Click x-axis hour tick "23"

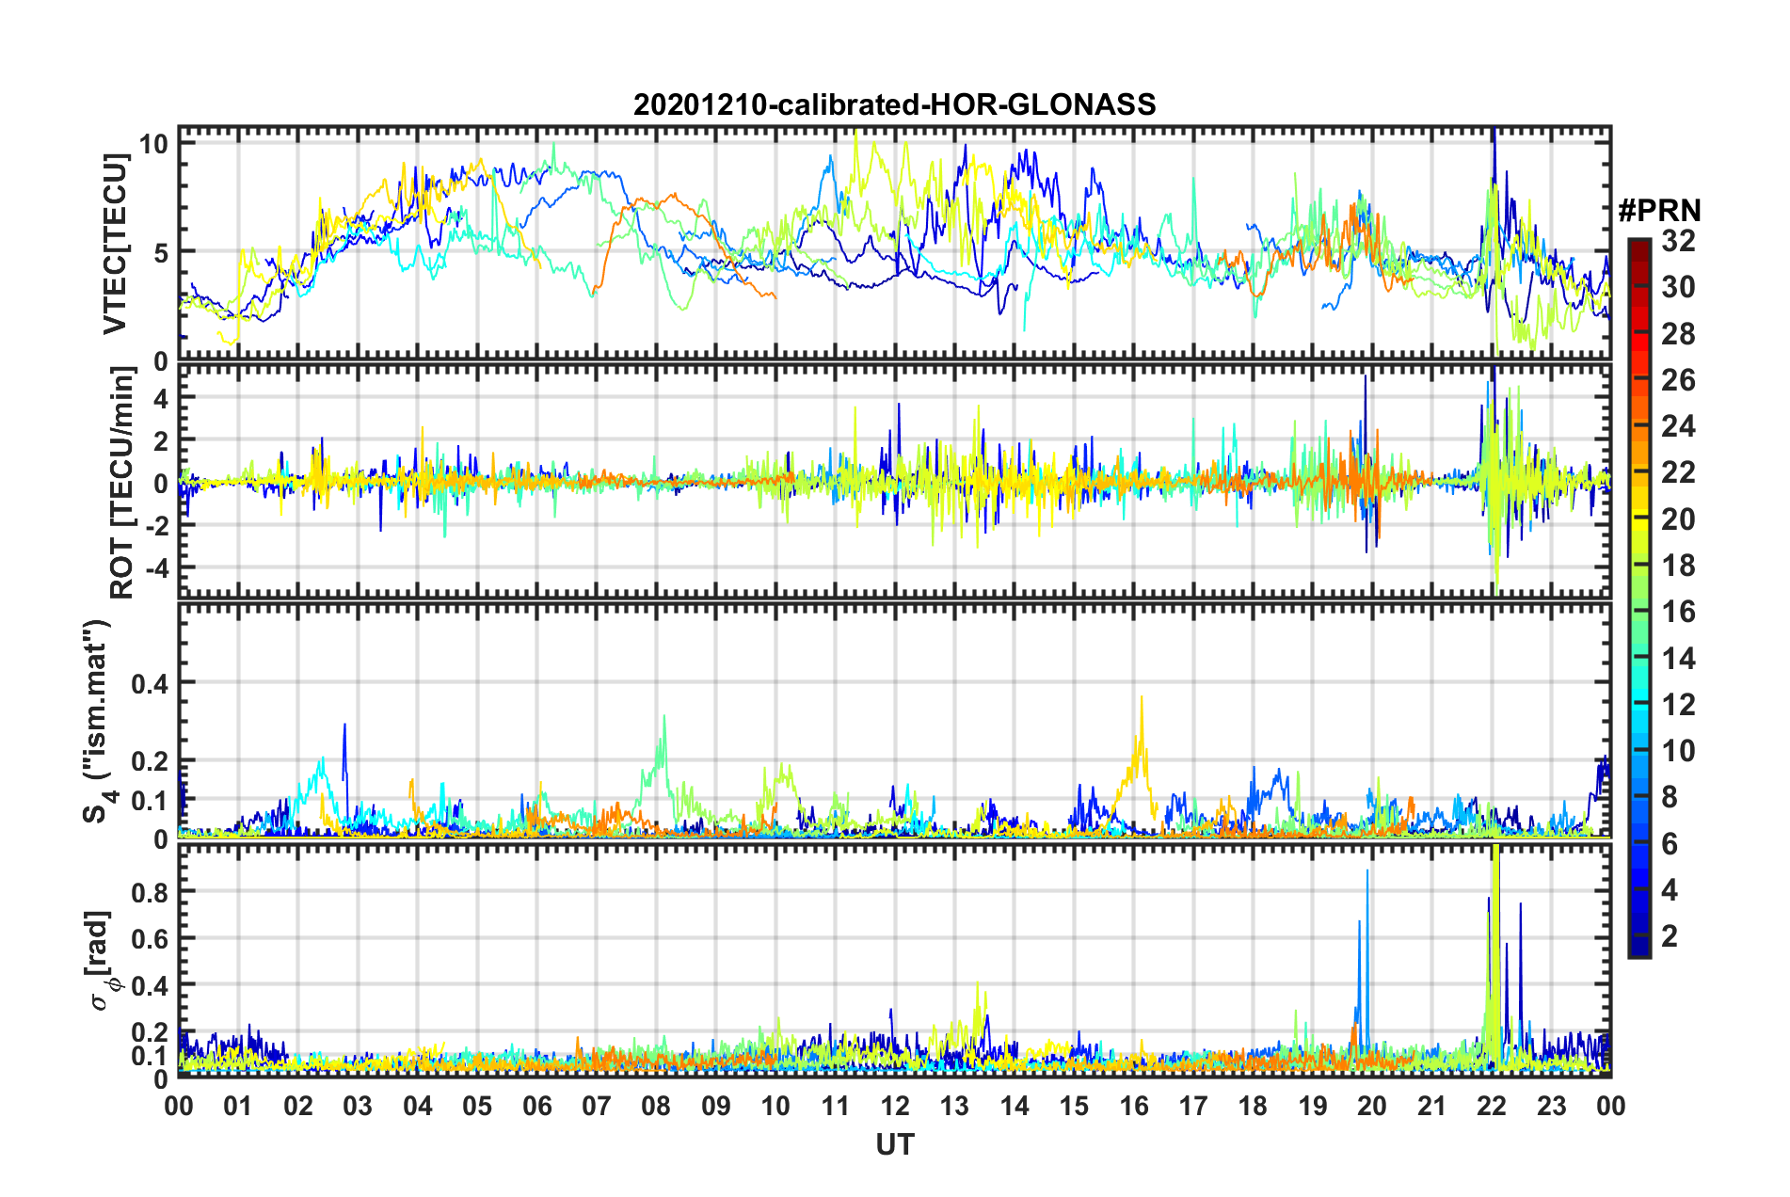coord(1552,1106)
